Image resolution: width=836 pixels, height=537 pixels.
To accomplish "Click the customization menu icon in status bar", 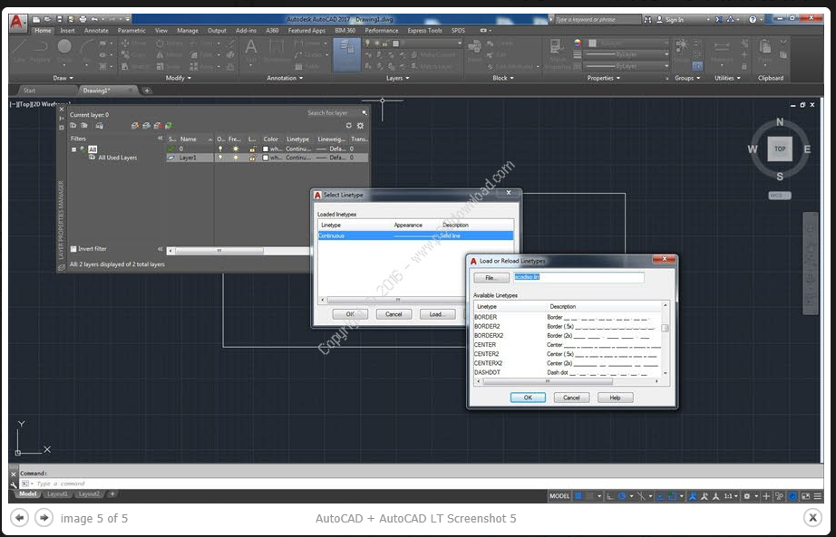I will point(817,496).
